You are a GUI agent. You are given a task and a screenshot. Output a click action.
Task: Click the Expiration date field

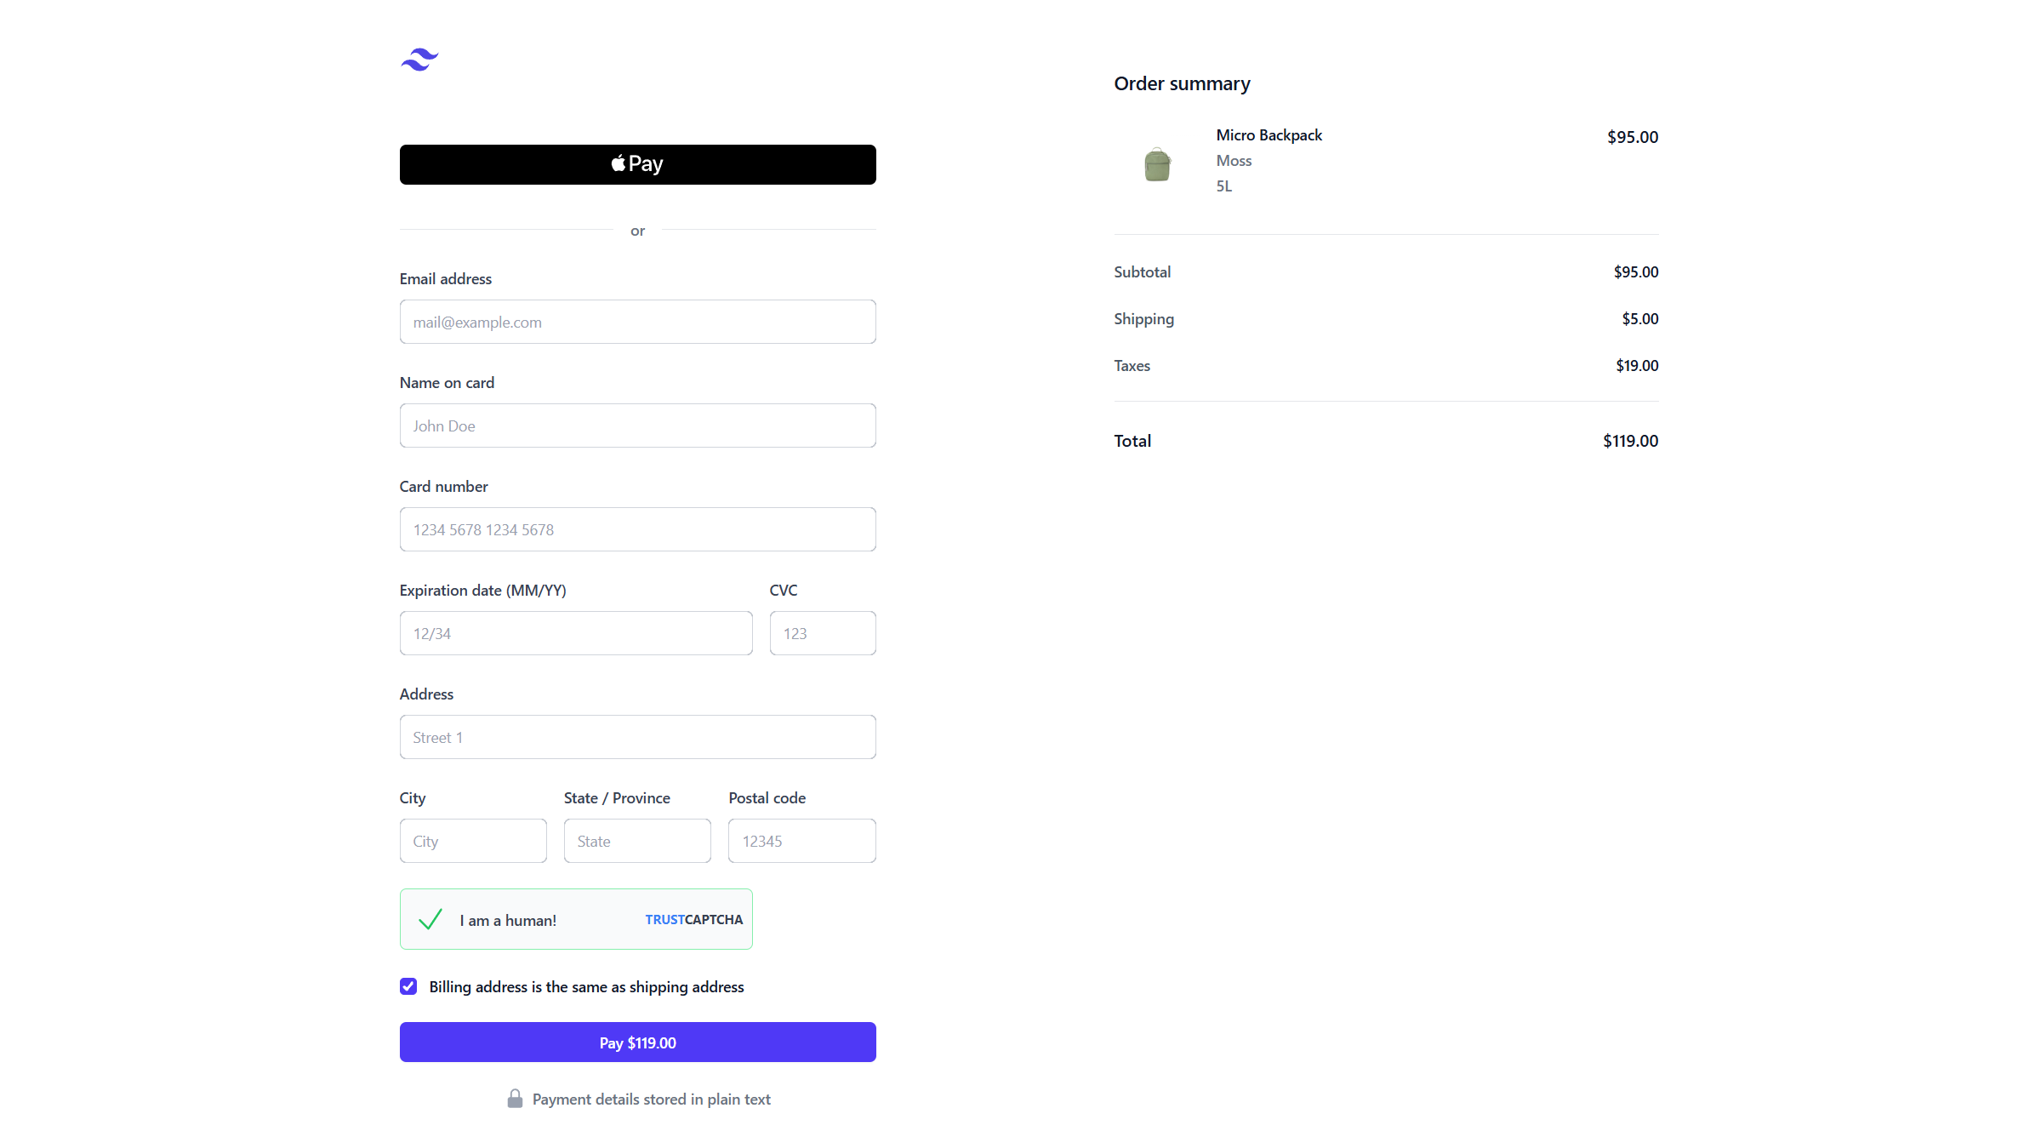pos(576,633)
